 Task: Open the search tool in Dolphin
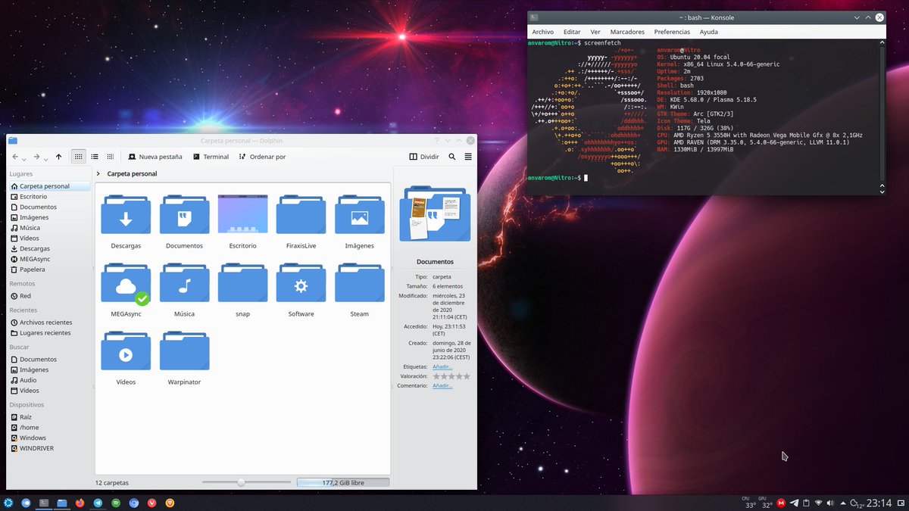point(452,157)
